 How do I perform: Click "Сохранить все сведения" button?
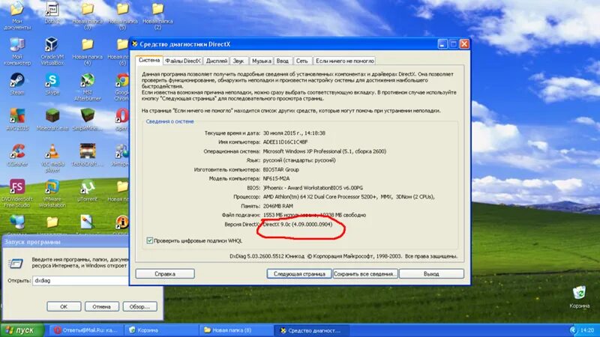(x=365, y=273)
